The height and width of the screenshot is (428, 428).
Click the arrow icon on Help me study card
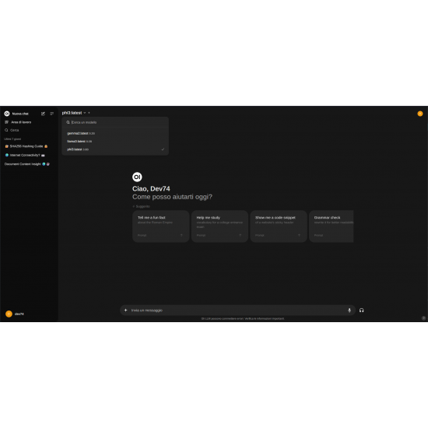click(240, 235)
